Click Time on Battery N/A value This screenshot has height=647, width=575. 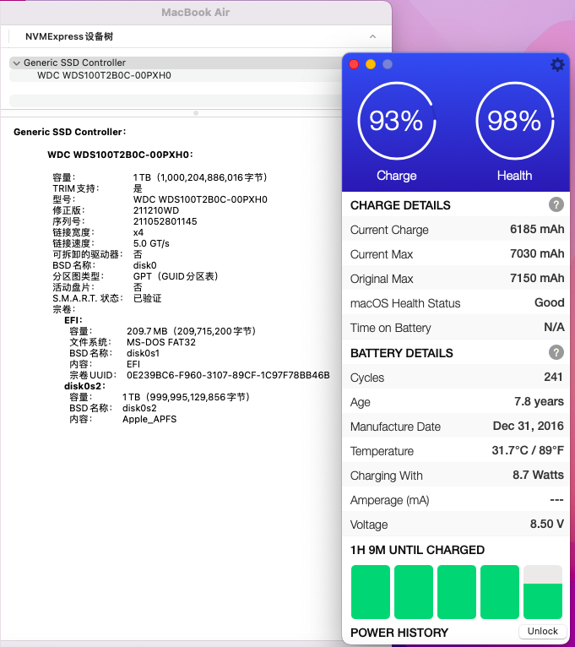554,327
